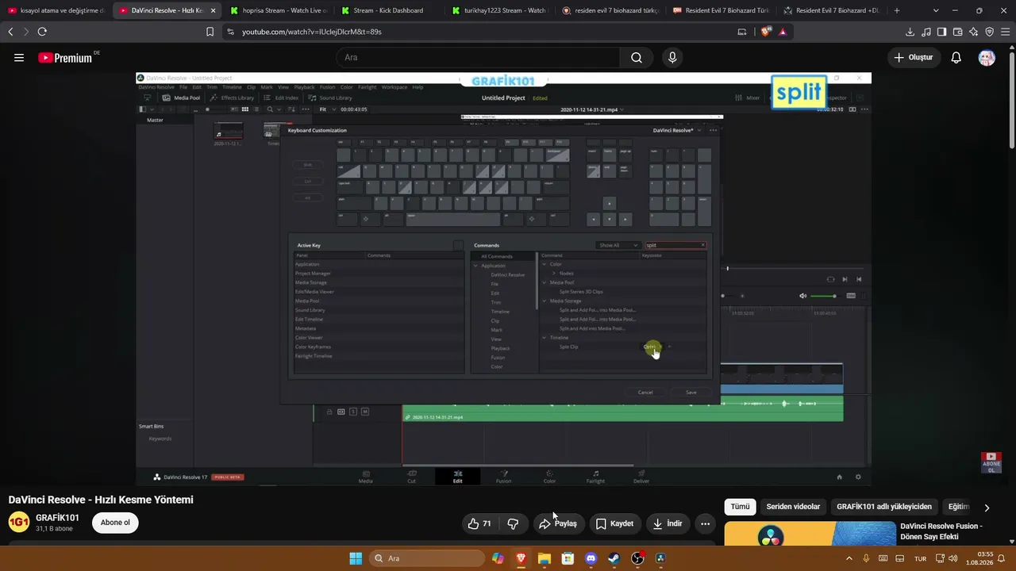Open the Oluştur create menu

[x=914, y=57]
